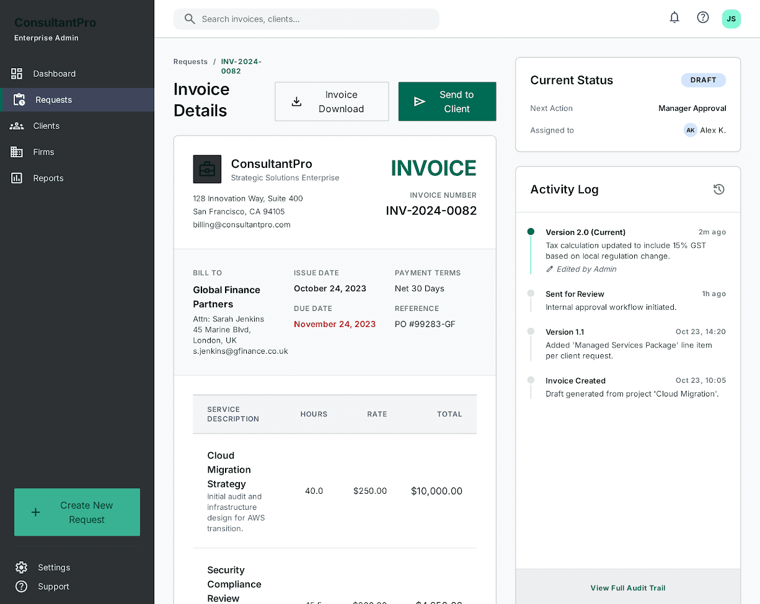Click the Dashboard grid icon in sidebar
This screenshot has width=760, height=604.
[17, 74]
